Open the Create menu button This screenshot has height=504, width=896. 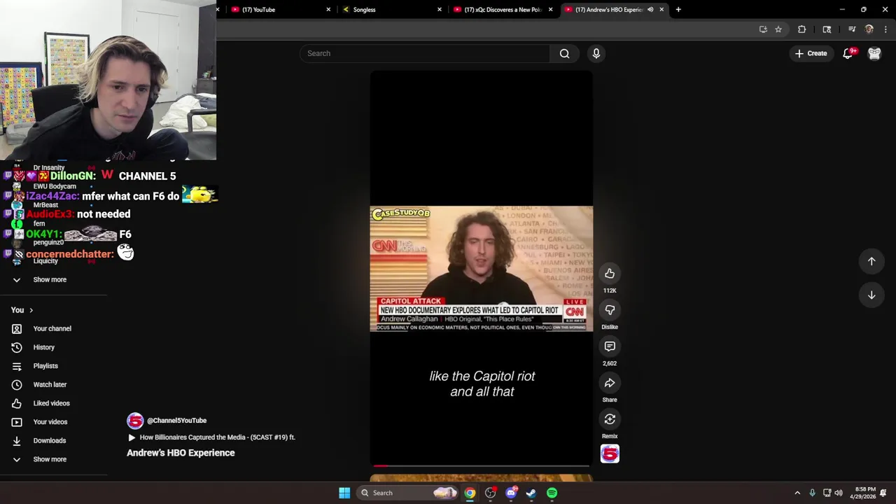(x=811, y=53)
